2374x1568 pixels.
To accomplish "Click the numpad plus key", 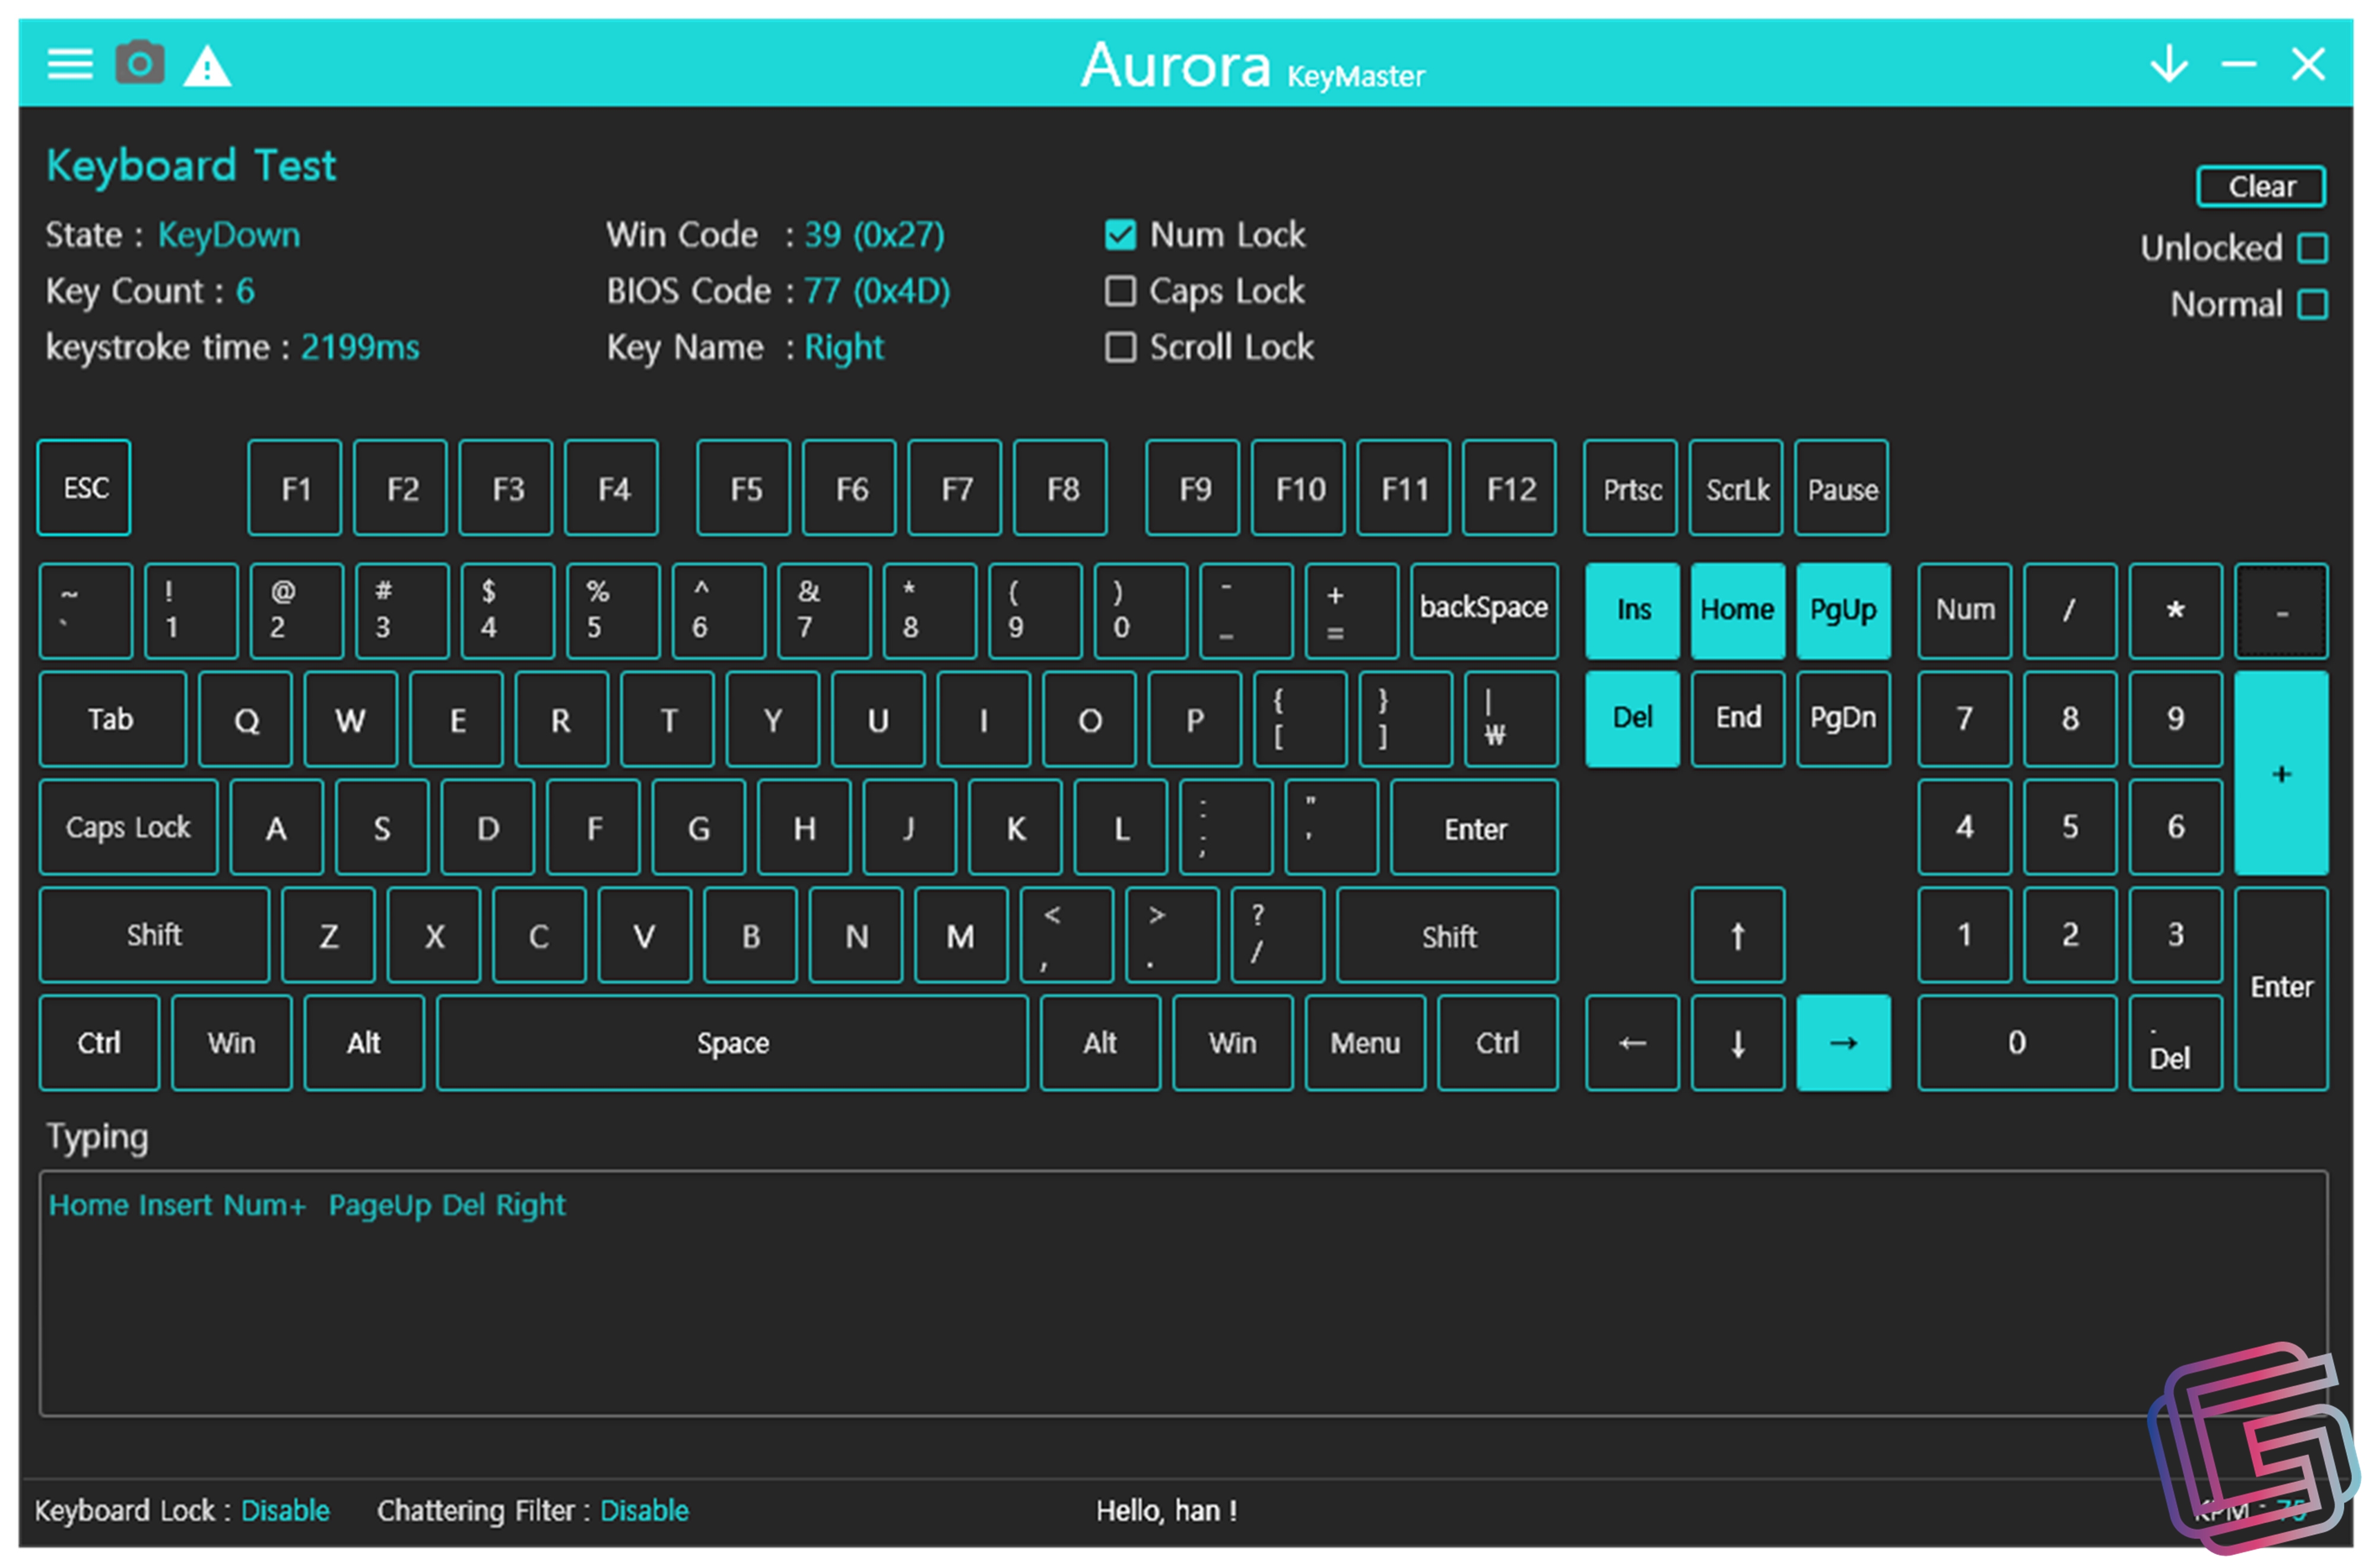I will [2282, 773].
